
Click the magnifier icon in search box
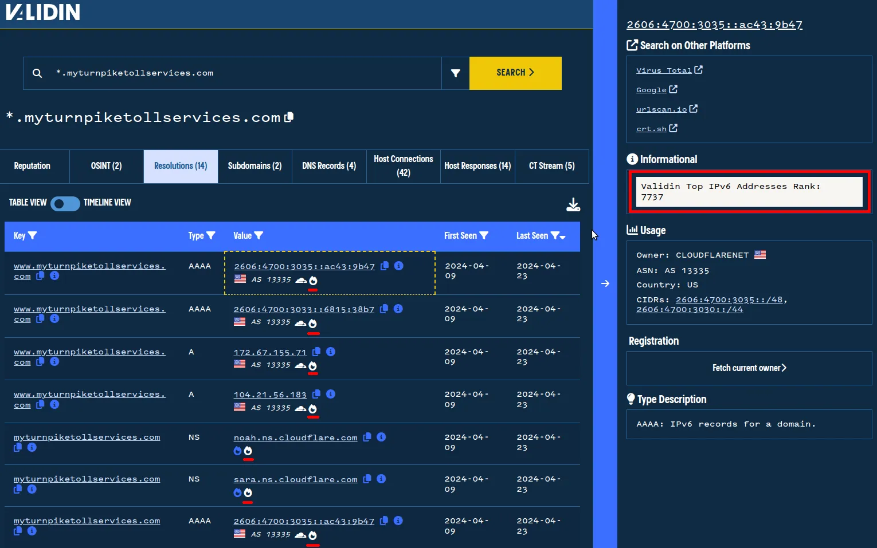coord(37,73)
